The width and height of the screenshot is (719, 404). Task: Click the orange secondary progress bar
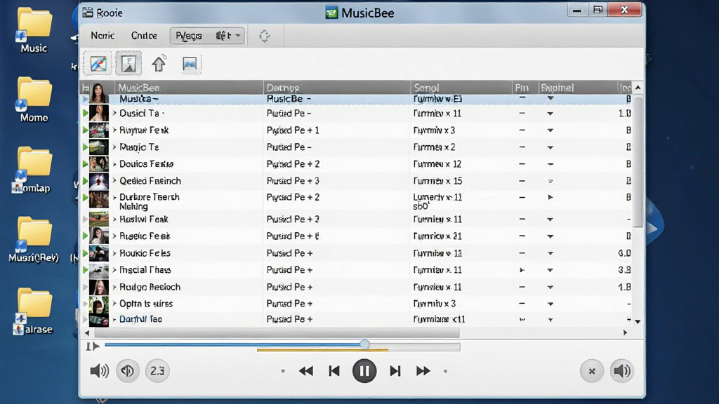click(x=323, y=350)
